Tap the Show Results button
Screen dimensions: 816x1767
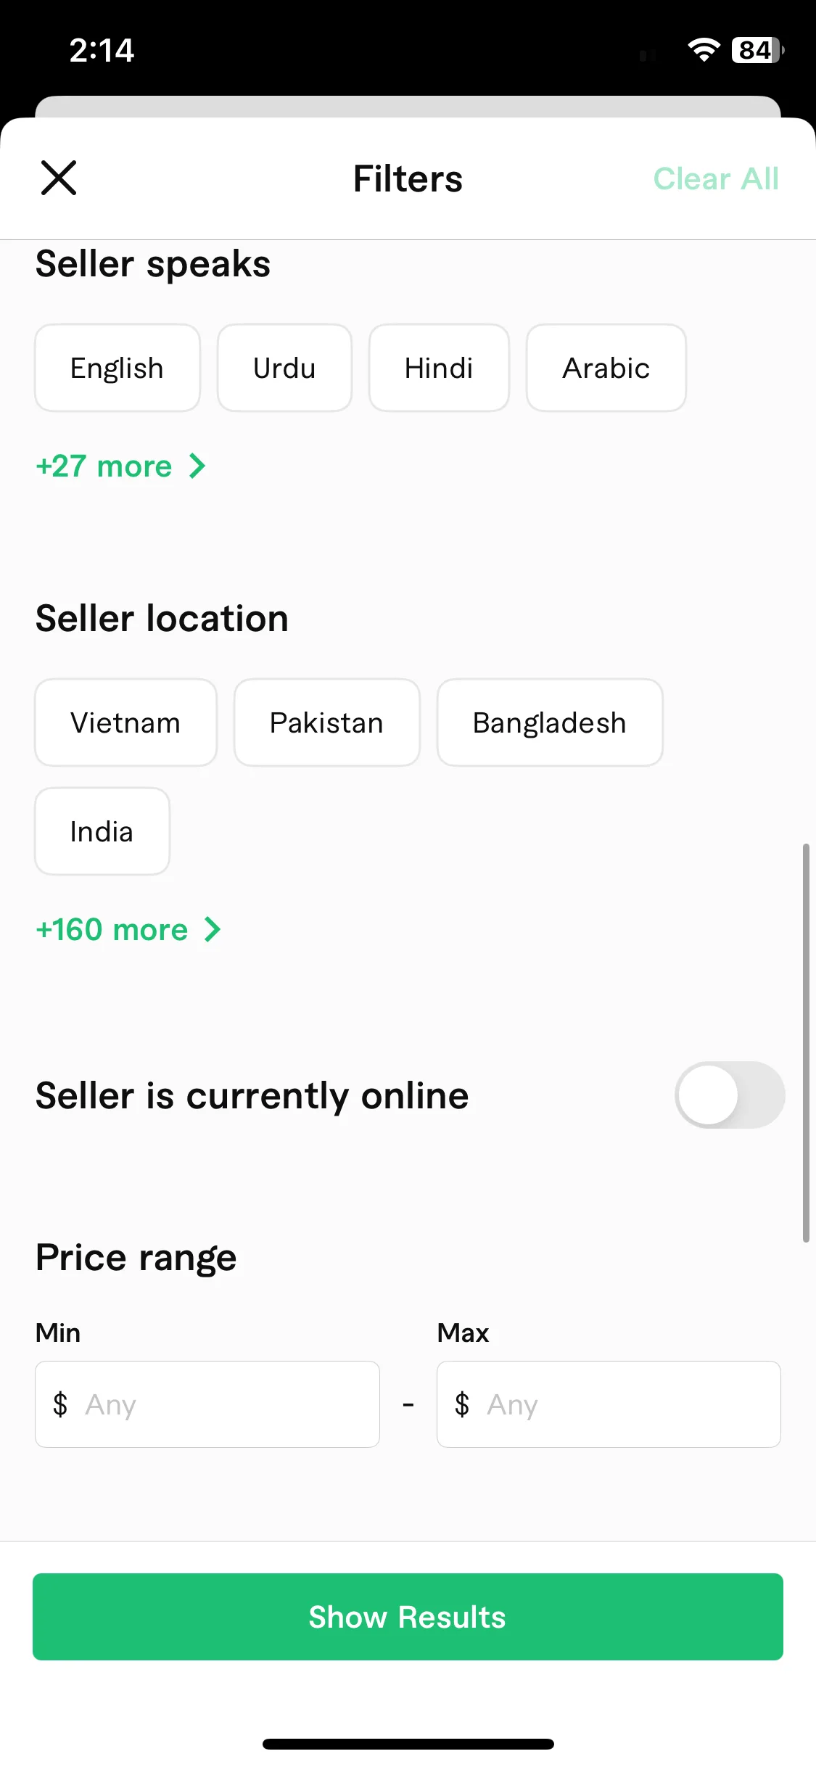coord(408,1617)
